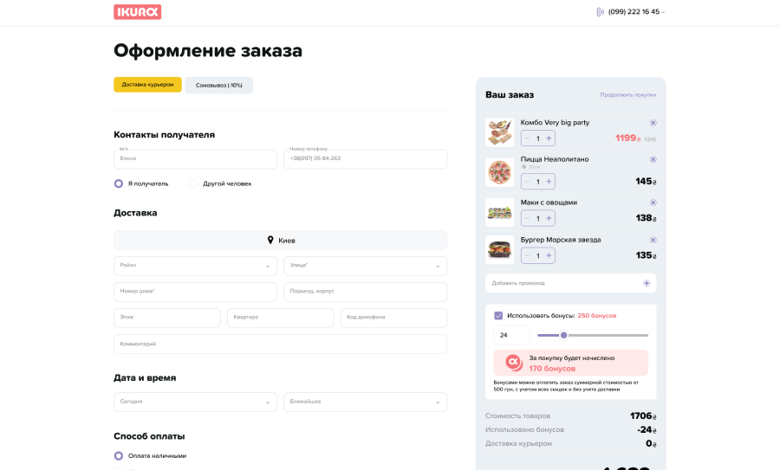
Task: Click the bonus amount field showing 24
Action: [x=511, y=335]
